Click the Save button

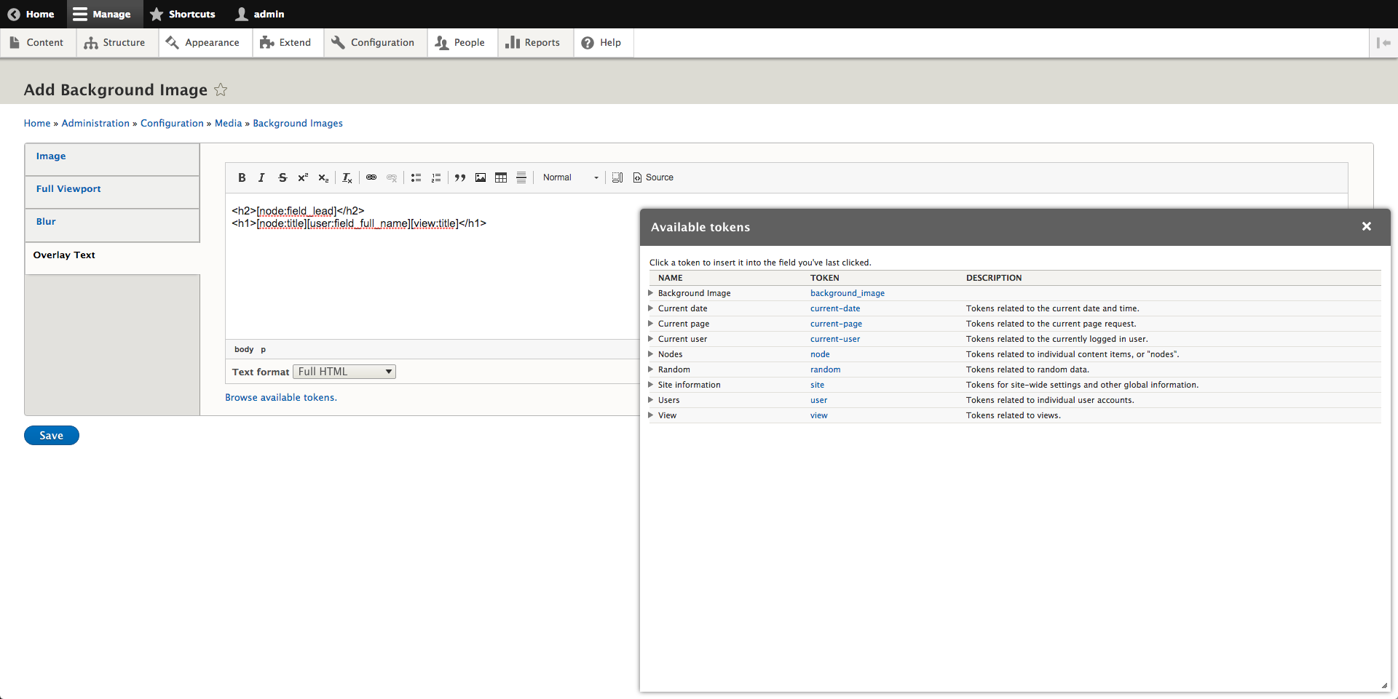coord(51,436)
